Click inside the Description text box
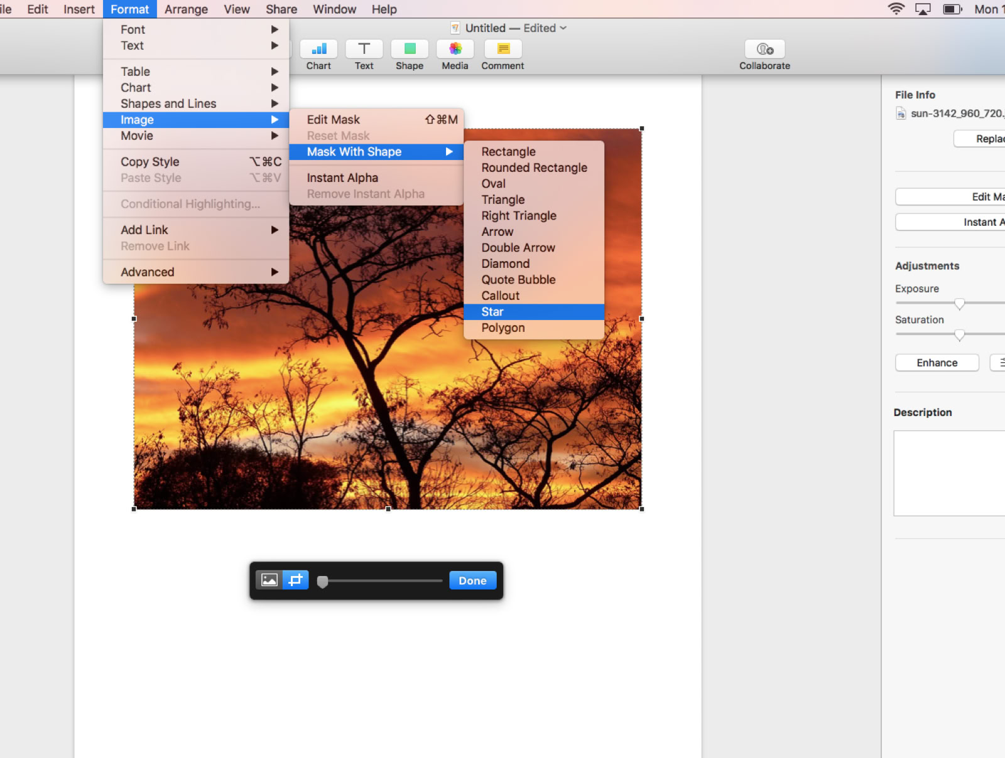Screen dimensions: 1005x758 948,473
